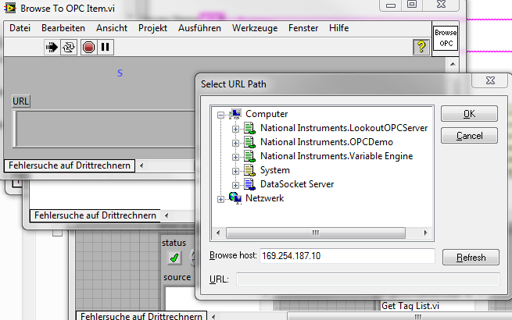Select the System tree label
The width and height of the screenshot is (512, 320).
click(x=275, y=170)
